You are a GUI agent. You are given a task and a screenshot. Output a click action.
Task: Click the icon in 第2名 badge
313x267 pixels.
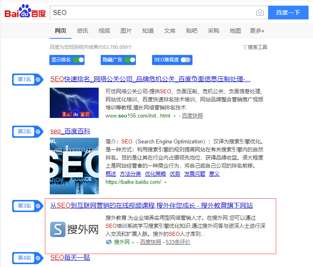click(x=38, y=132)
